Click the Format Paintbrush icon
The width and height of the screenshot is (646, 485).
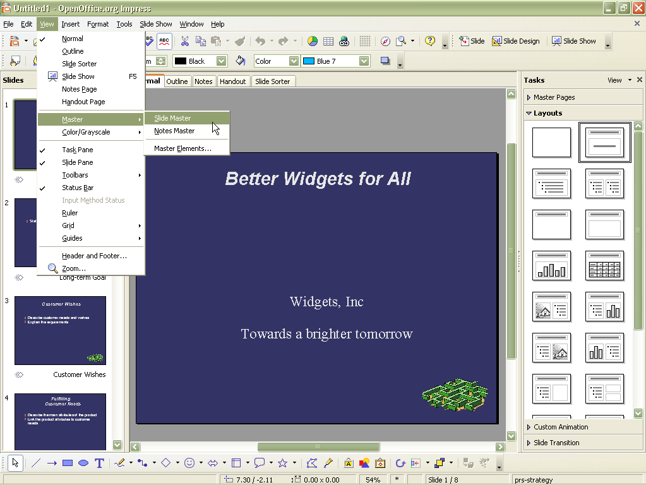pos(240,41)
